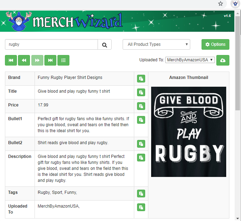Skip to the last record
Image resolution: width=241 pixels, height=221 pixels.
click(50, 60)
